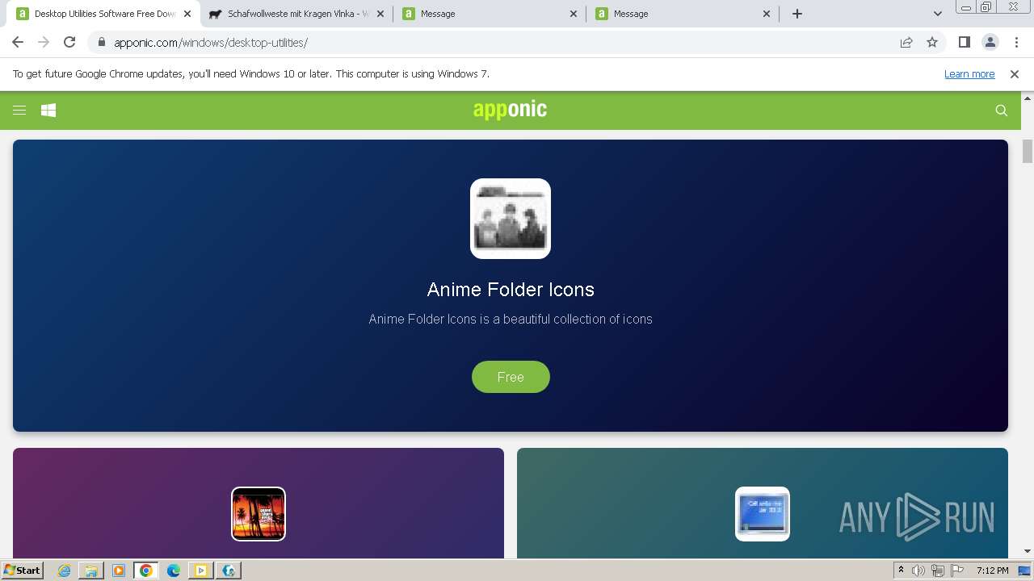This screenshot has height=581, width=1034.
Task: Go back to the previous page
Action: pyautogui.click(x=18, y=42)
